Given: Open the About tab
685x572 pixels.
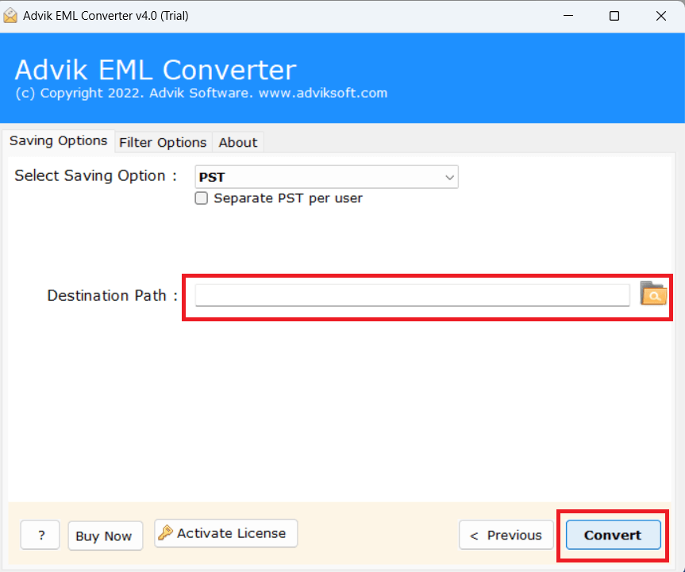Looking at the screenshot, I should [x=238, y=142].
